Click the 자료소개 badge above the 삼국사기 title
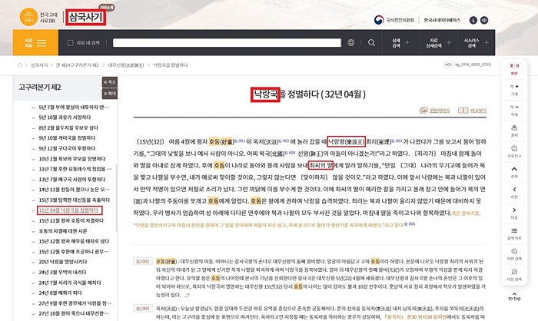Image resolution: width=538 pixels, height=321 pixels. [x=107, y=7]
